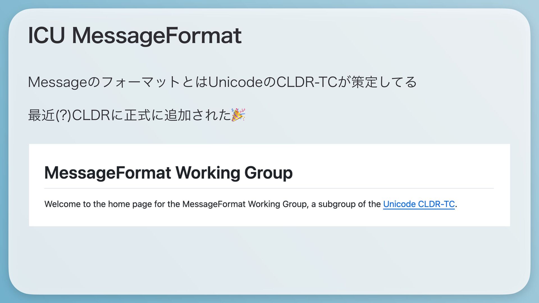Screen dimensions: 539x303
Task: Click the word subgroup in the welcome sentence
Action: 337,204
